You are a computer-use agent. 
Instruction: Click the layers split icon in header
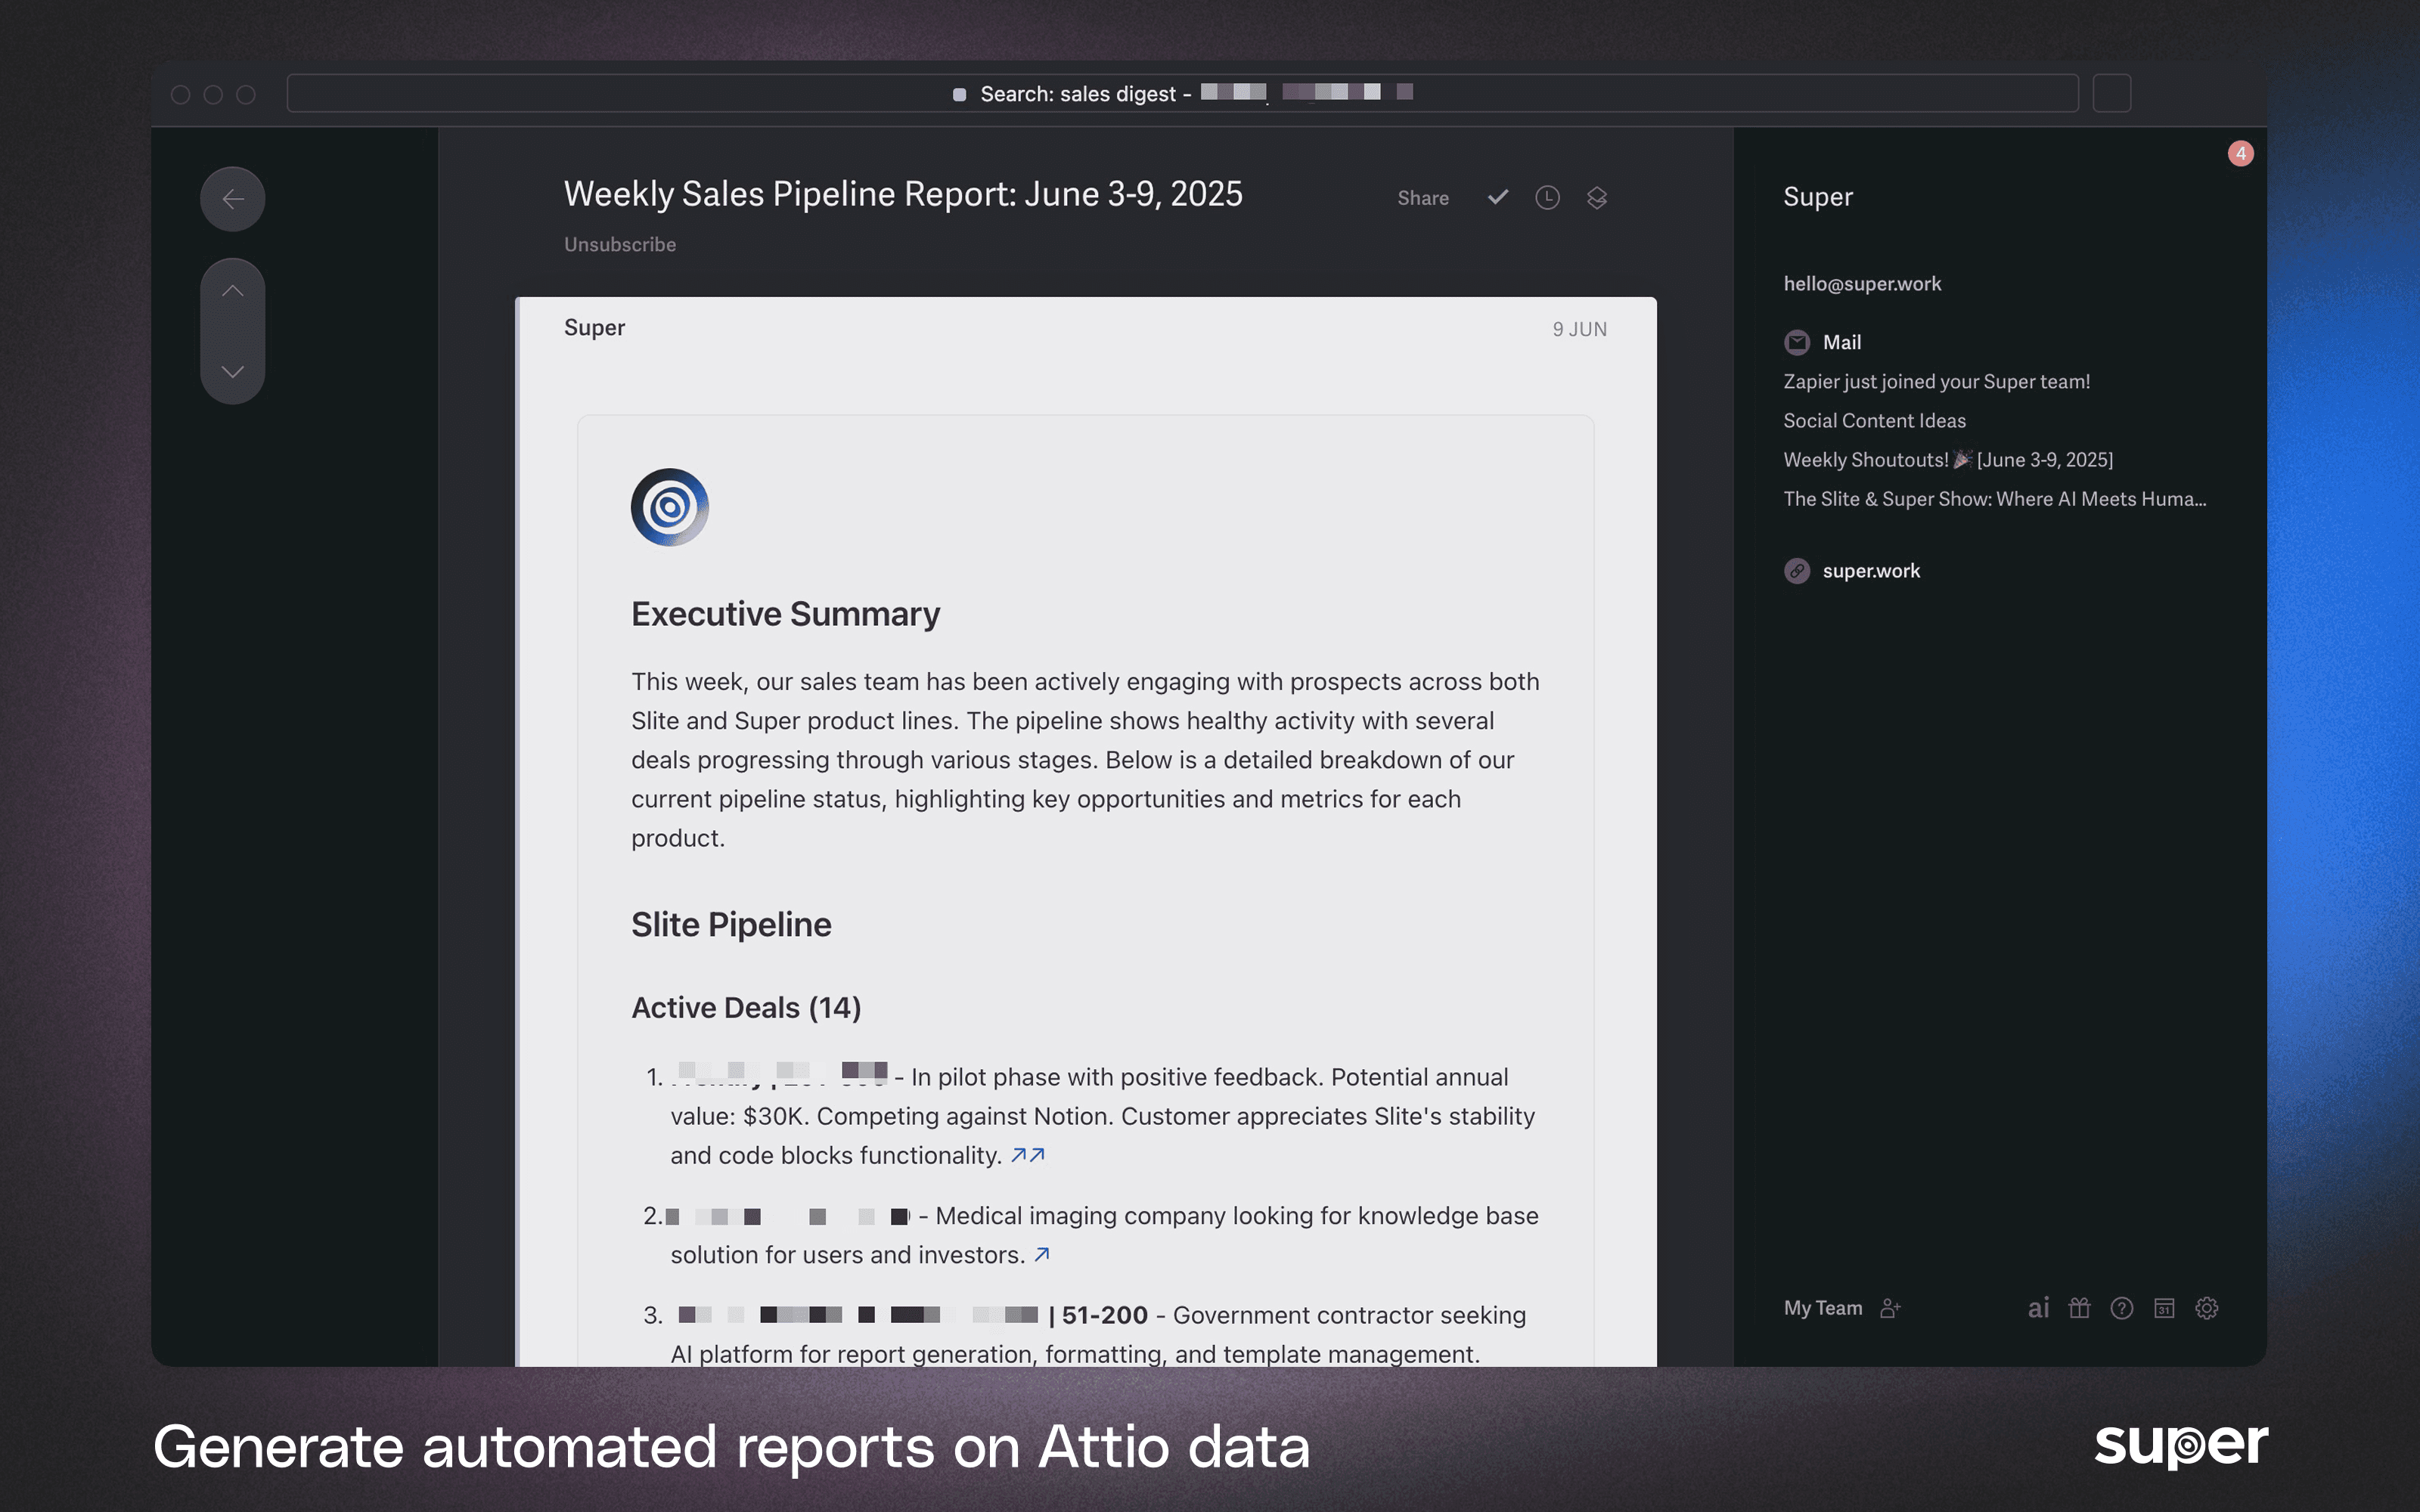click(x=1597, y=198)
